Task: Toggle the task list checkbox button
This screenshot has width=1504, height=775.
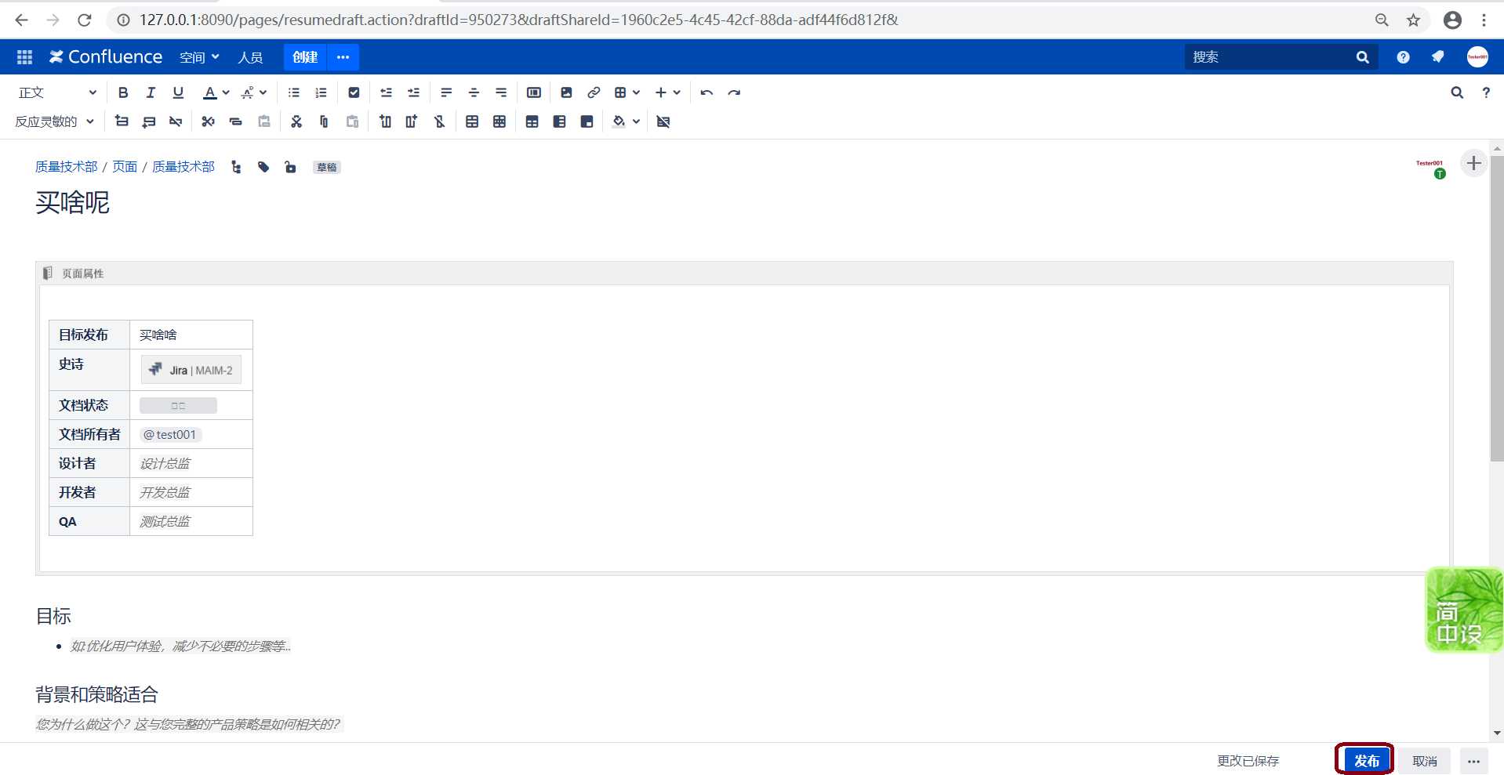Action: point(354,92)
